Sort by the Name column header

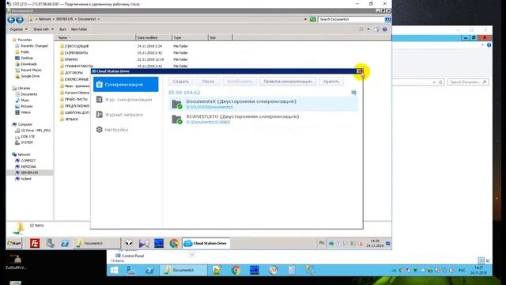[x=96, y=38]
